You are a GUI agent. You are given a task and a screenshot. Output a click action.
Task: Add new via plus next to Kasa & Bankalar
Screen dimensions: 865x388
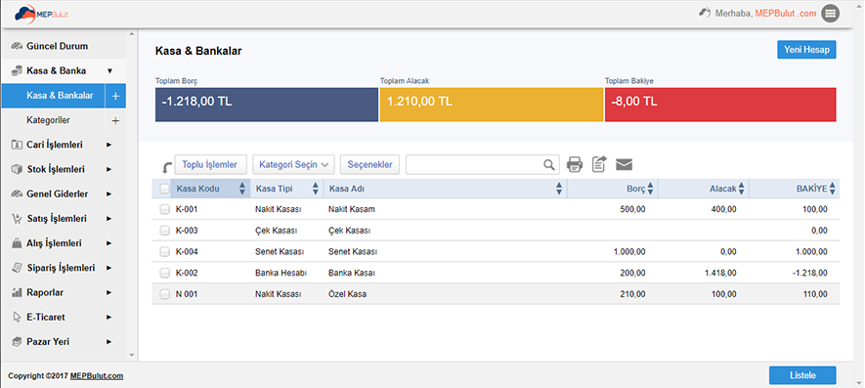coord(115,96)
